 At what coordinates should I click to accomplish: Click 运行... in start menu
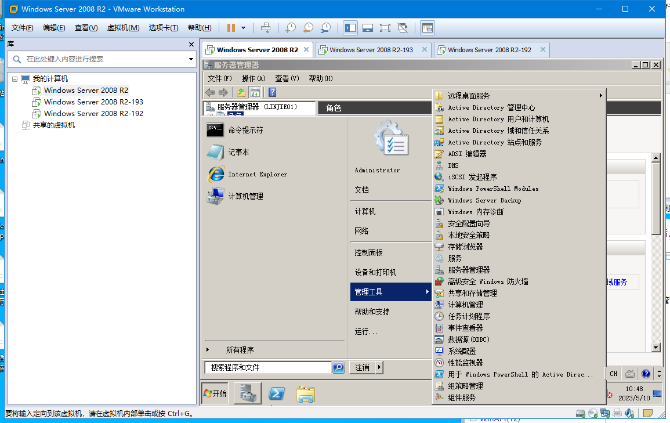[x=366, y=331]
